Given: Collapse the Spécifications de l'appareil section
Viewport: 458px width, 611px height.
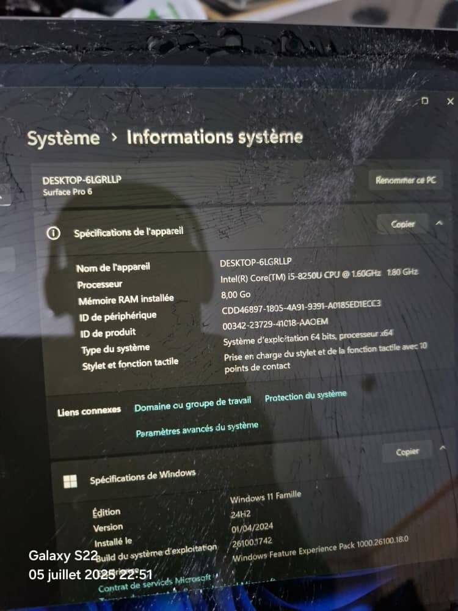Looking at the screenshot, I should pos(439,223).
